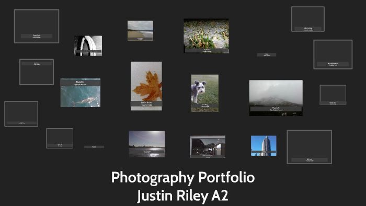Open the black-and-white arch photo
The image size is (366, 206).
pyautogui.click(x=88, y=45)
